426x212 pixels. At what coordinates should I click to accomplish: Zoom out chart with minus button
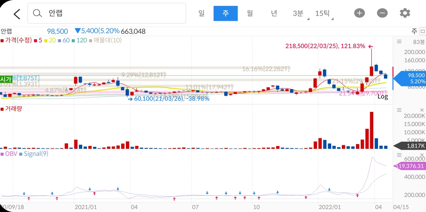(382, 13)
